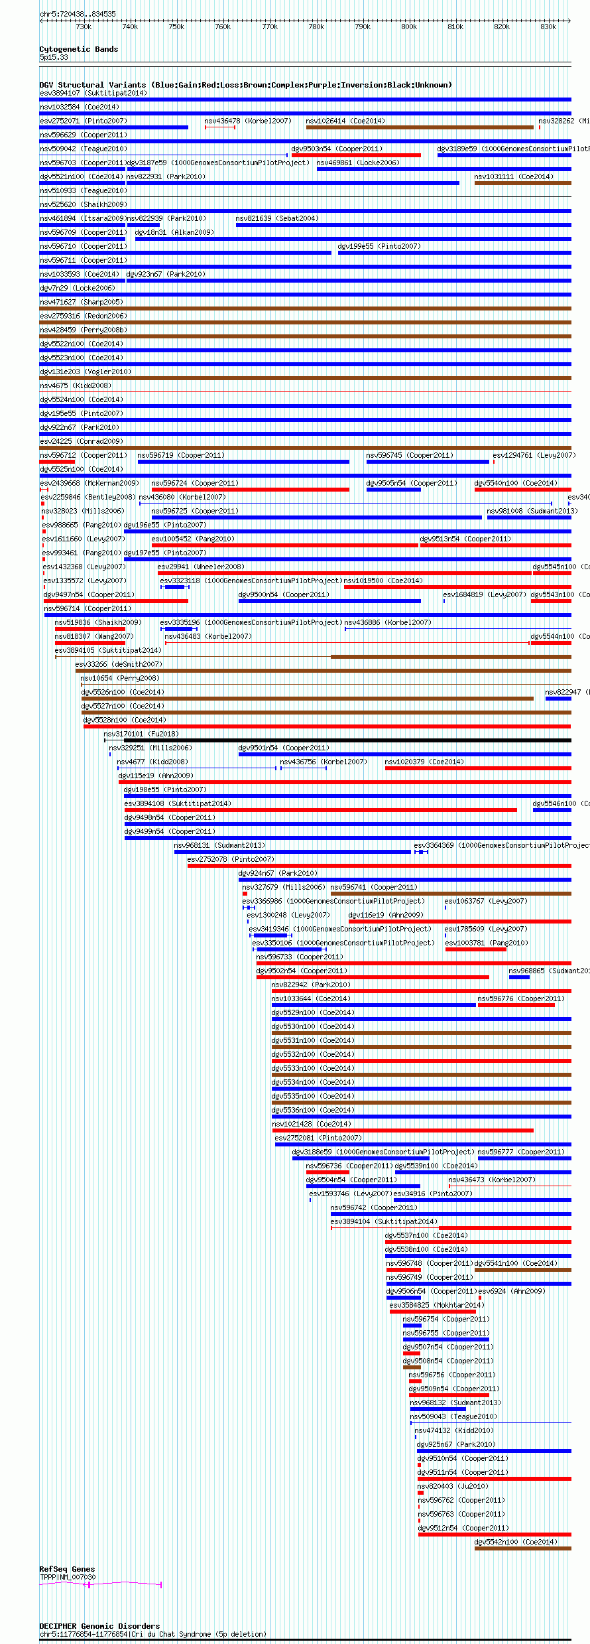Select nsv10654 (Perry2008) variant
The width and height of the screenshot is (590, 1644).
[x=120, y=678]
